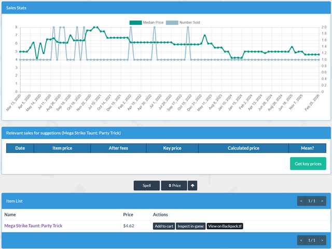Image resolution: width=332 pixels, height=249 pixels.
Task: Click the Key price column header
Action: [x=172, y=148]
